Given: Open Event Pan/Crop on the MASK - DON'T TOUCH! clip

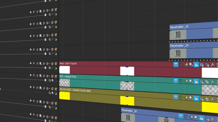Looking at the screenshot, I should [207, 65].
